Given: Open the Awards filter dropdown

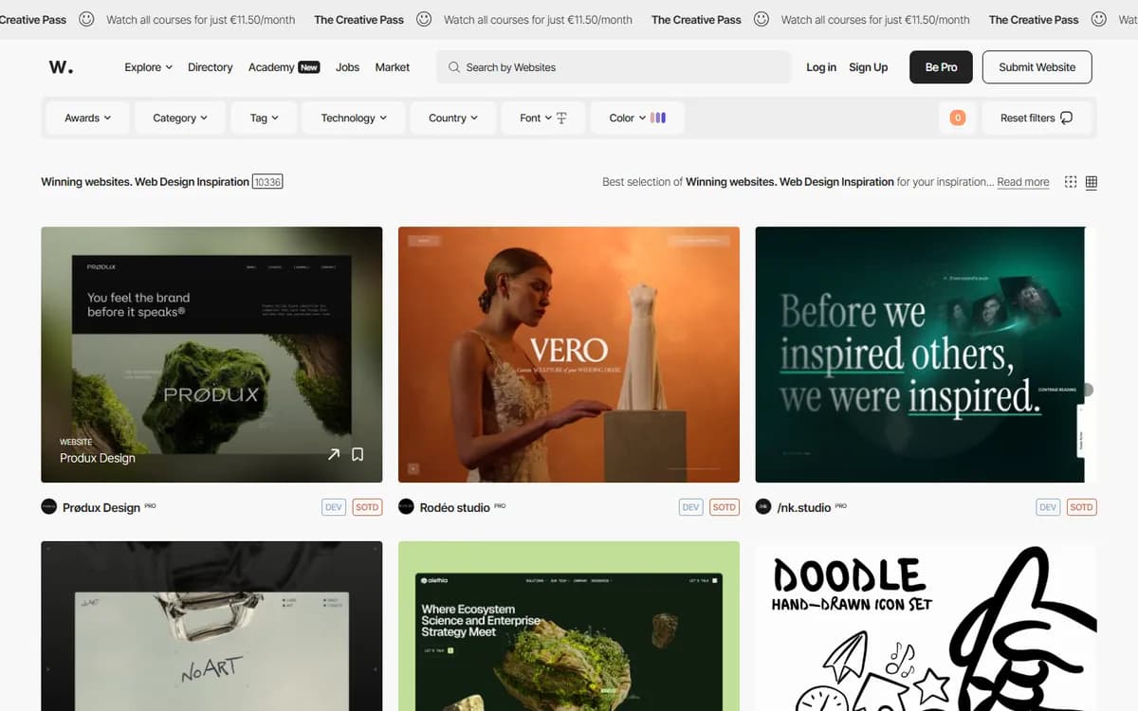Looking at the screenshot, I should pyautogui.click(x=88, y=118).
